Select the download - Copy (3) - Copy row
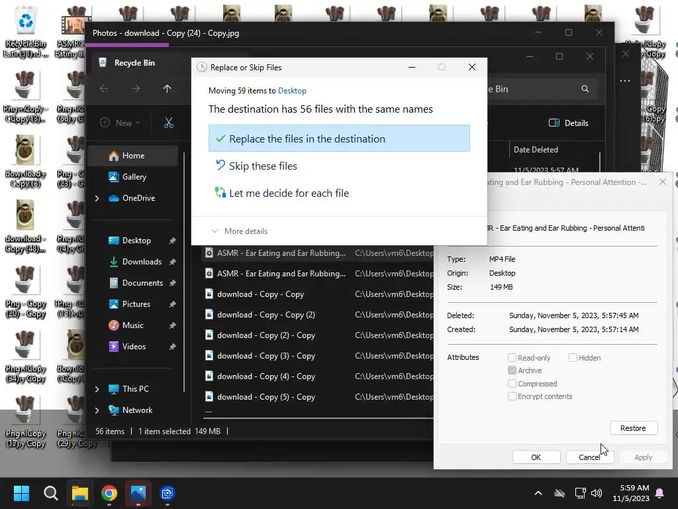 318,356
